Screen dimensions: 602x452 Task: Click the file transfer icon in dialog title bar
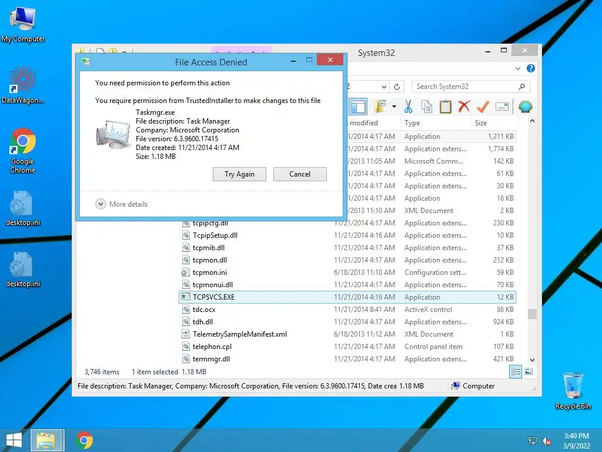[x=86, y=61]
